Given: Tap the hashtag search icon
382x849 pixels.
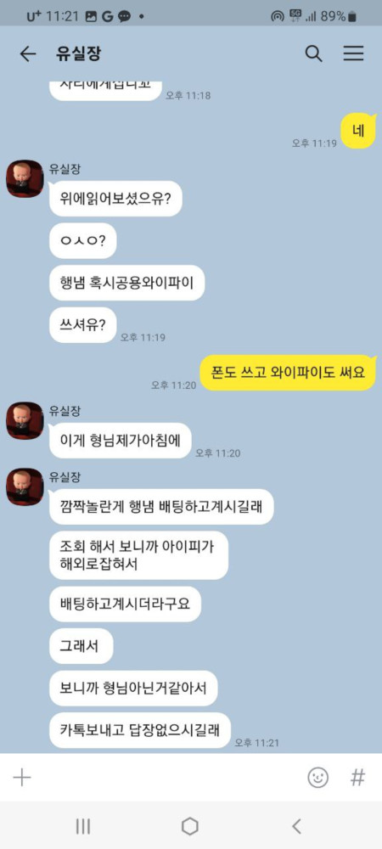Looking at the screenshot, I should (x=357, y=778).
